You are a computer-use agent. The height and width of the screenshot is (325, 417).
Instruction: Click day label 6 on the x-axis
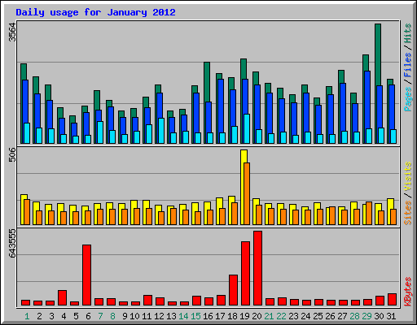88,316
